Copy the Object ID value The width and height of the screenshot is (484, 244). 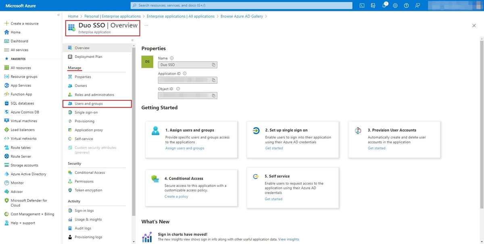(214, 95)
